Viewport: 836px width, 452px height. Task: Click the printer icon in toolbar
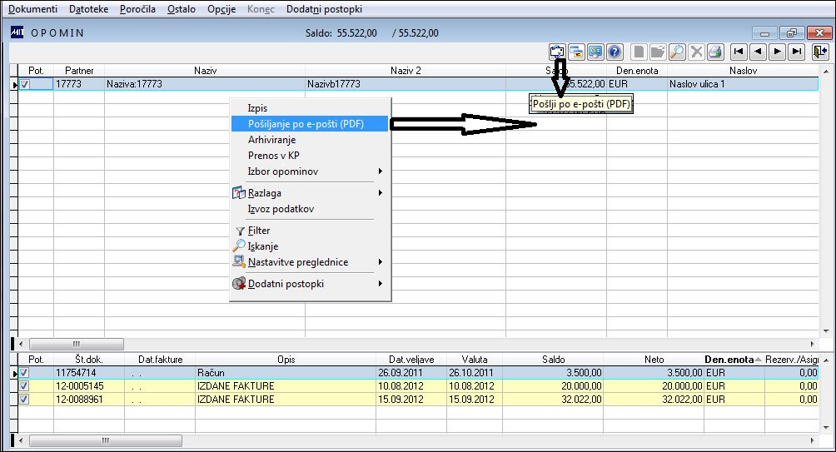[x=715, y=52]
